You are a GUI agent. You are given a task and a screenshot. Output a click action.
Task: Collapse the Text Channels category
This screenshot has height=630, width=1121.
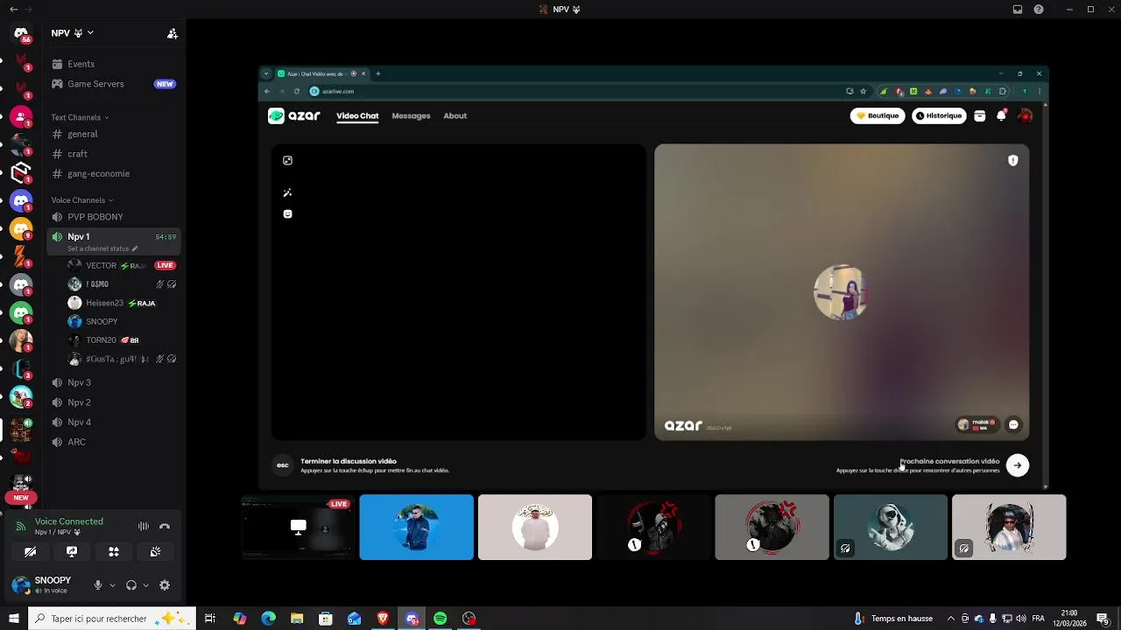(80, 117)
